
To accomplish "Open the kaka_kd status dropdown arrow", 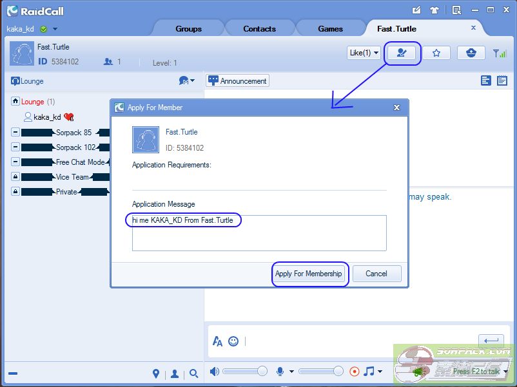I will click(x=55, y=29).
